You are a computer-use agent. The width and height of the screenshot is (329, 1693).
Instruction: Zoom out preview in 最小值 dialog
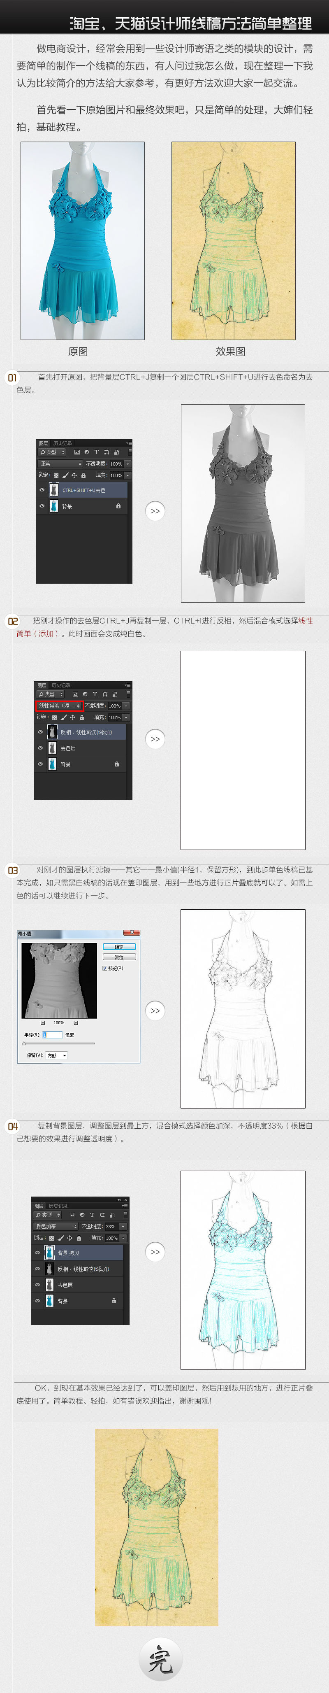click(43, 1022)
